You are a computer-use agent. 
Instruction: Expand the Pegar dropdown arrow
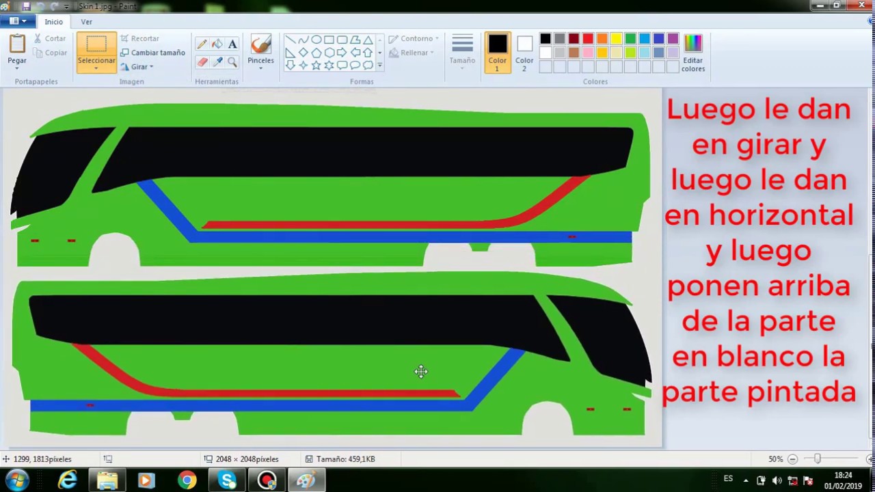coord(17,68)
